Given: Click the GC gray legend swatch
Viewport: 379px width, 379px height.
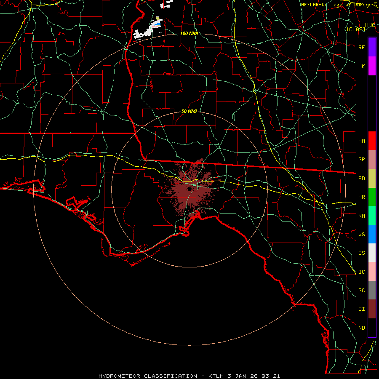Looking at the screenshot, I should point(372,290).
